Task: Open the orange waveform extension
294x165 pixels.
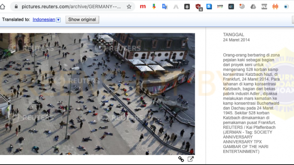Action: (x=275, y=6)
